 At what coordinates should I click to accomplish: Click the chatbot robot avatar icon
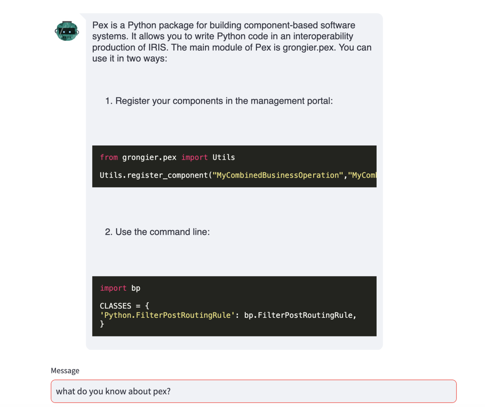67,31
